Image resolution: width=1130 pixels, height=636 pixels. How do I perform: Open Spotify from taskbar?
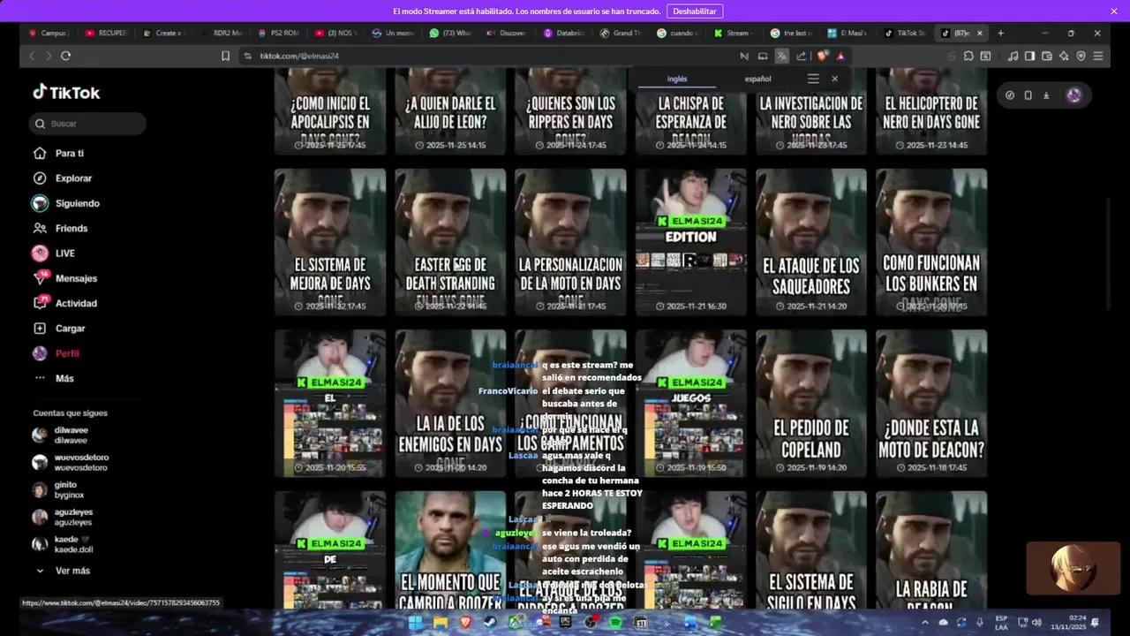click(616, 623)
